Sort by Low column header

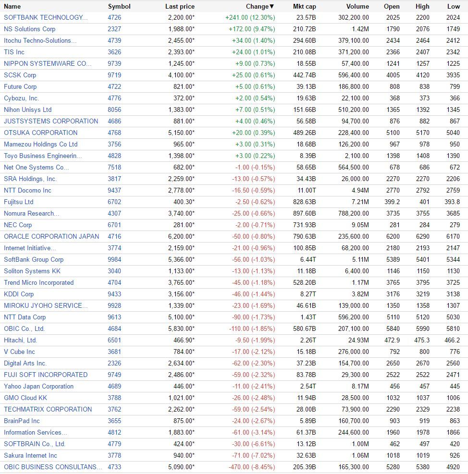(x=454, y=6)
